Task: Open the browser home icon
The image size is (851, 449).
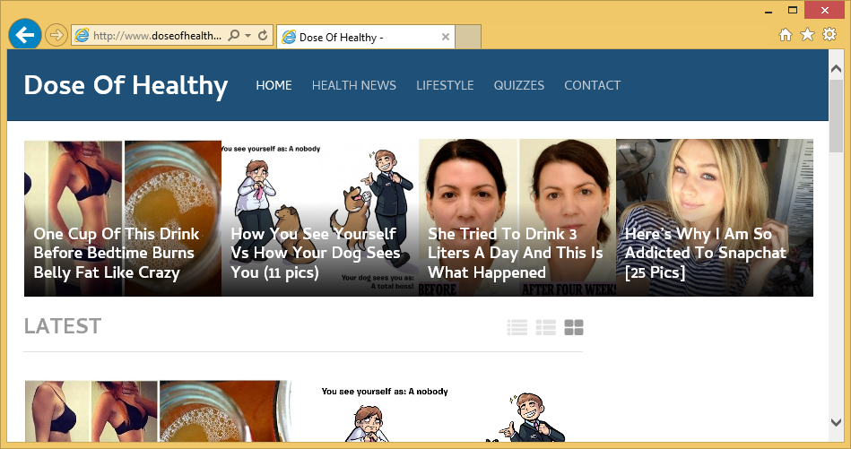Action: point(786,35)
